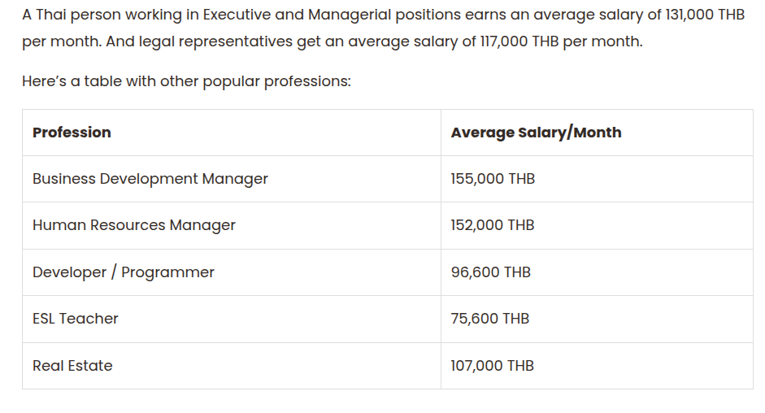
Task: Select the 96,600 THB salary value
Action: coord(490,272)
